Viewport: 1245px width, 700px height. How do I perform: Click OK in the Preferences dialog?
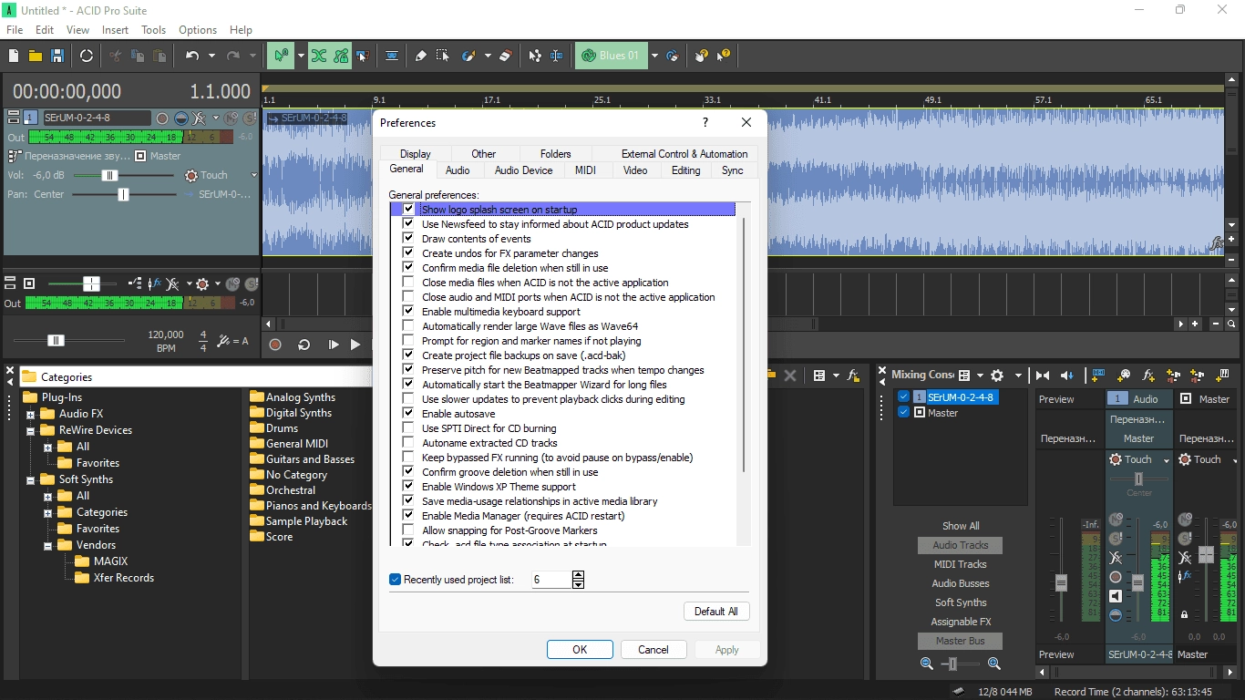580,650
